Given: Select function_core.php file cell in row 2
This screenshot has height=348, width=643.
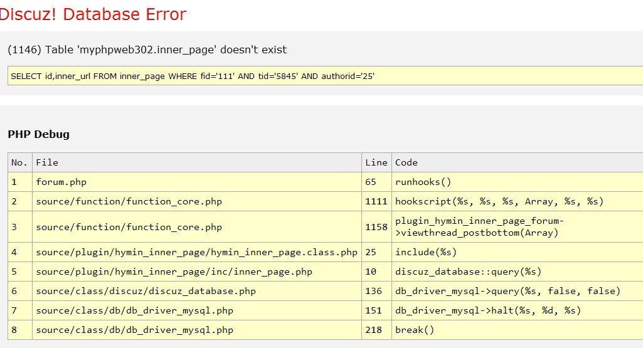Looking at the screenshot, I should [x=197, y=201].
